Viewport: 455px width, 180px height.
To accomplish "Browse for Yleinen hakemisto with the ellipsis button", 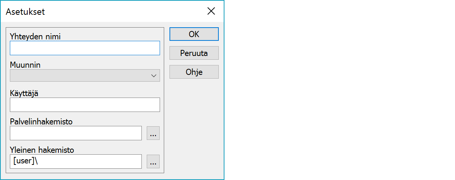I will 153,161.
